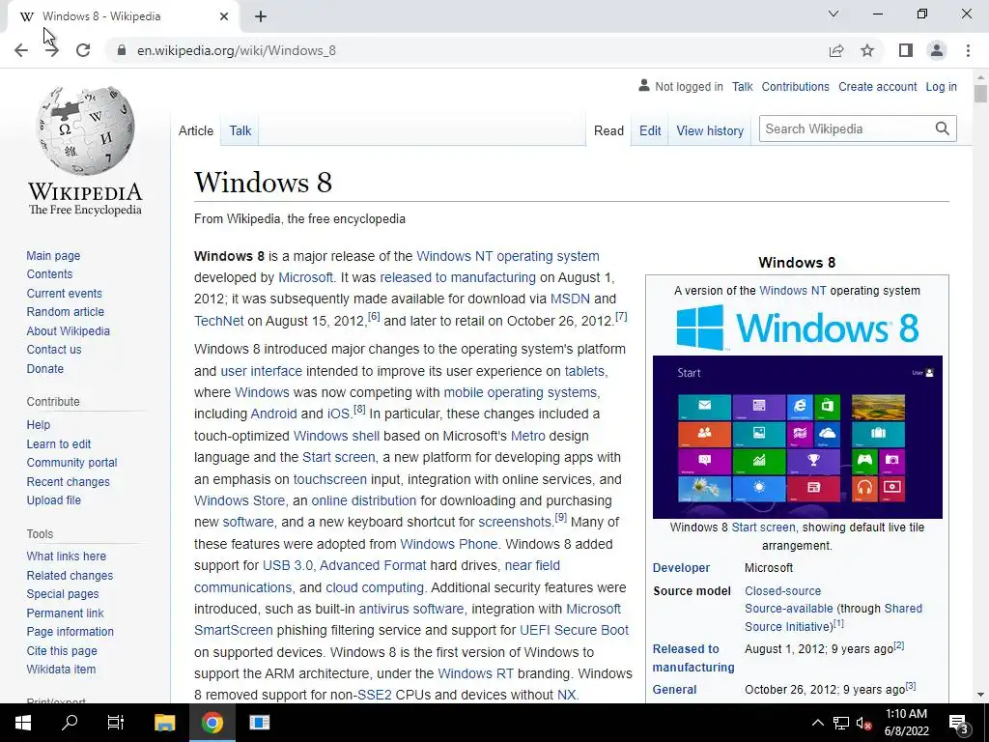This screenshot has width=989, height=742.
Task: Click the page vertical scrollbar thumb
Action: coord(980,94)
